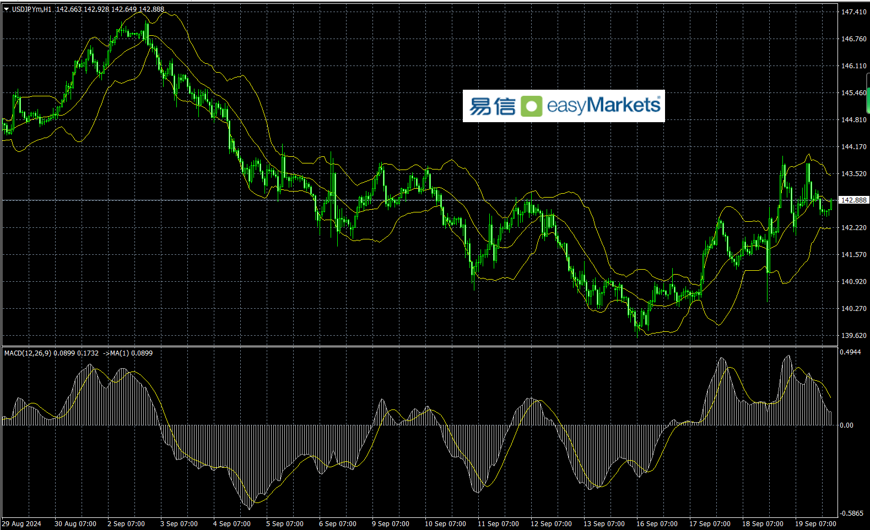Click the 29 Aug 2024 date label
Screen dimensions: 870x530
[22, 524]
